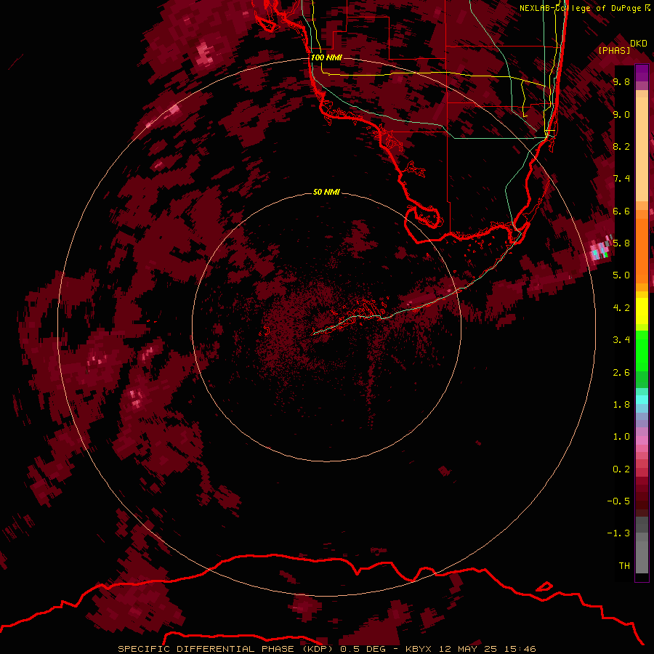The image size is (654, 654).
Task: Click the 9.0 value on the scale
Action: click(621, 115)
